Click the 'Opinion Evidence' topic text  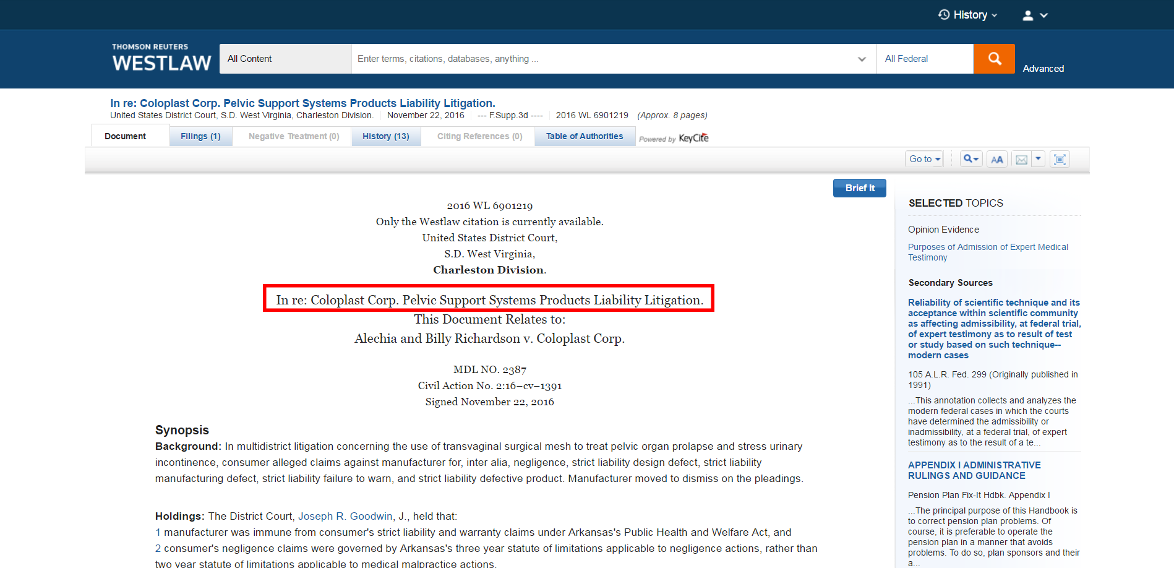[x=943, y=230]
